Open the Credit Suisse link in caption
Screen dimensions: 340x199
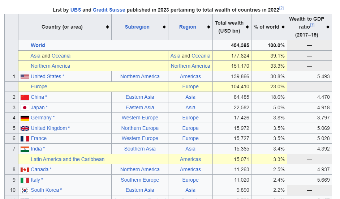[x=109, y=10]
